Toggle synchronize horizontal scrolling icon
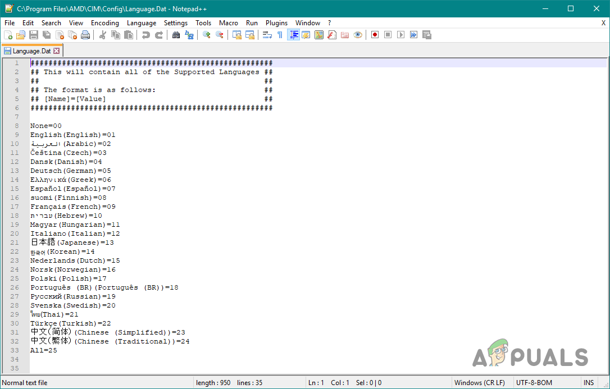 pos(250,35)
